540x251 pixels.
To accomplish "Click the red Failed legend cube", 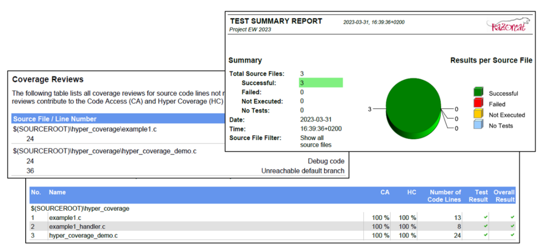I will coord(478,104).
